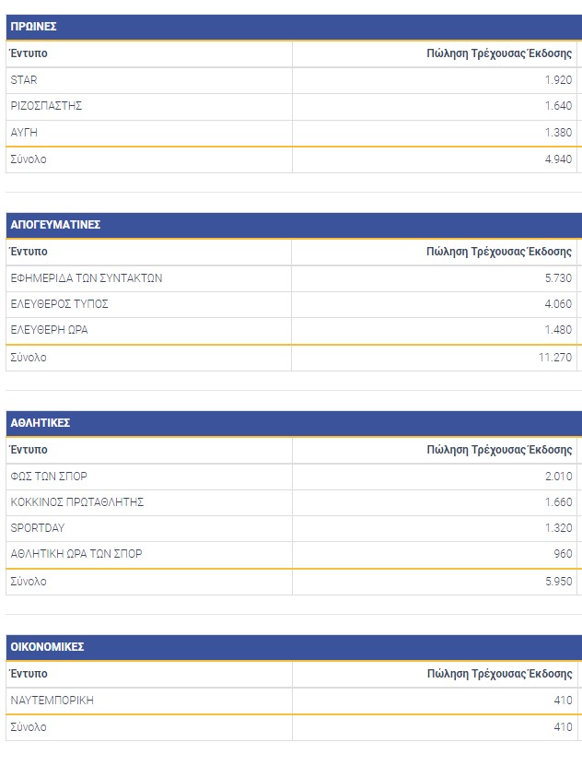Click the ΝΑΥΤΕΜΠΟΡΙΚΗ newspaper entry
The width and height of the screenshot is (582, 766).
pyautogui.click(x=52, y=701)
